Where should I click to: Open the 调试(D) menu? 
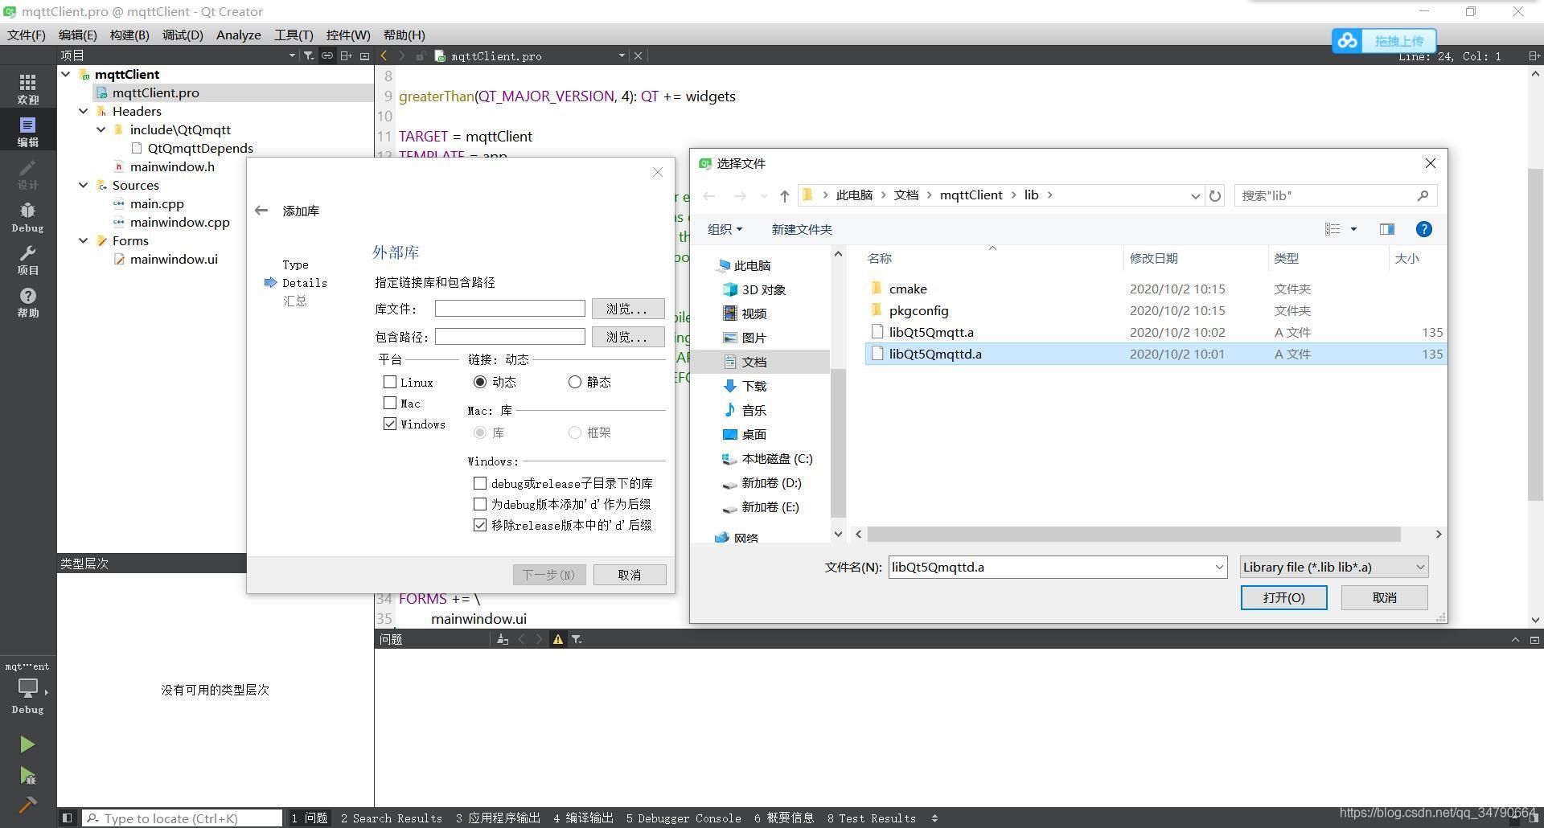[x=183, y=35]
